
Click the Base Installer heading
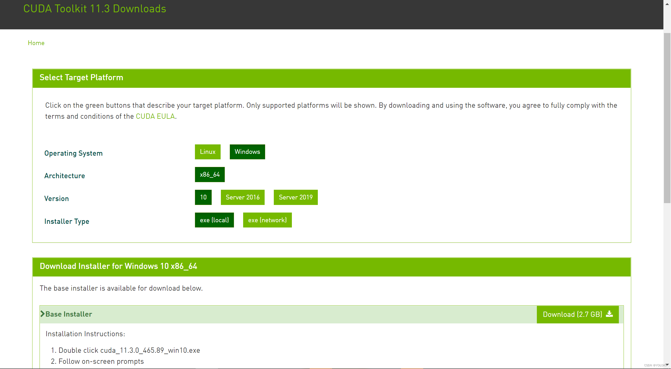click(x=69, y=314)
